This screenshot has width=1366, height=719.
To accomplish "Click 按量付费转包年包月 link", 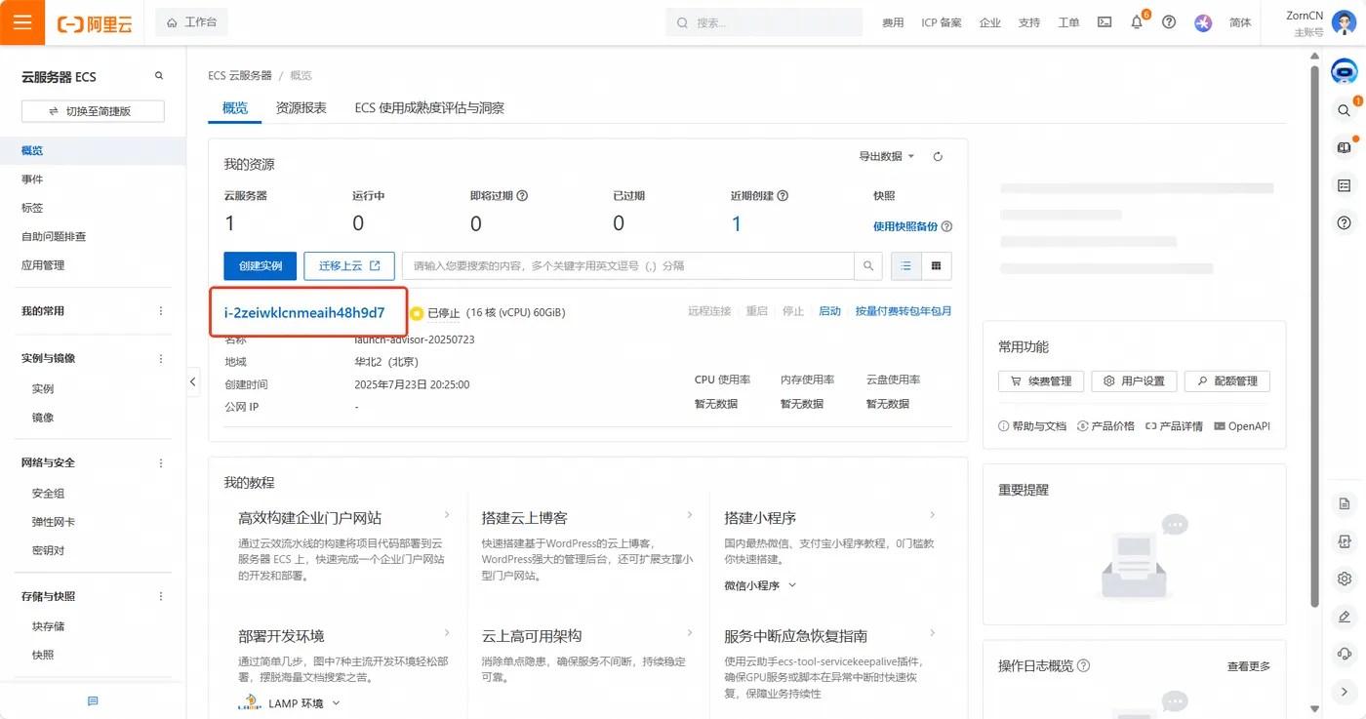I will 904,311.
